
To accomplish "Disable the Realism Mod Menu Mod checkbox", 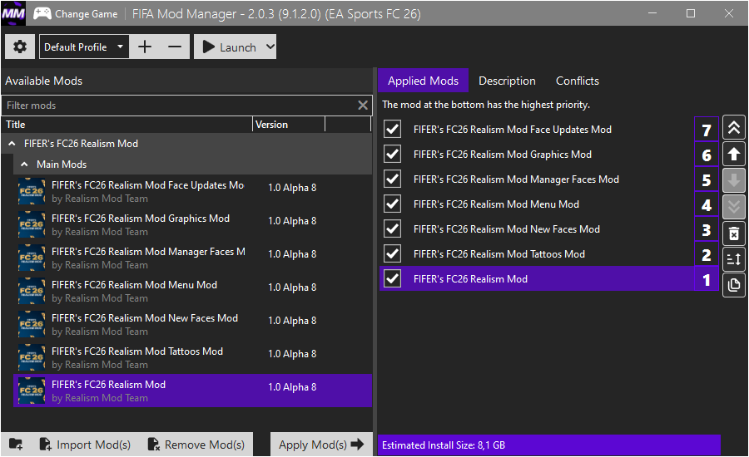I will [x=393, y=204].
